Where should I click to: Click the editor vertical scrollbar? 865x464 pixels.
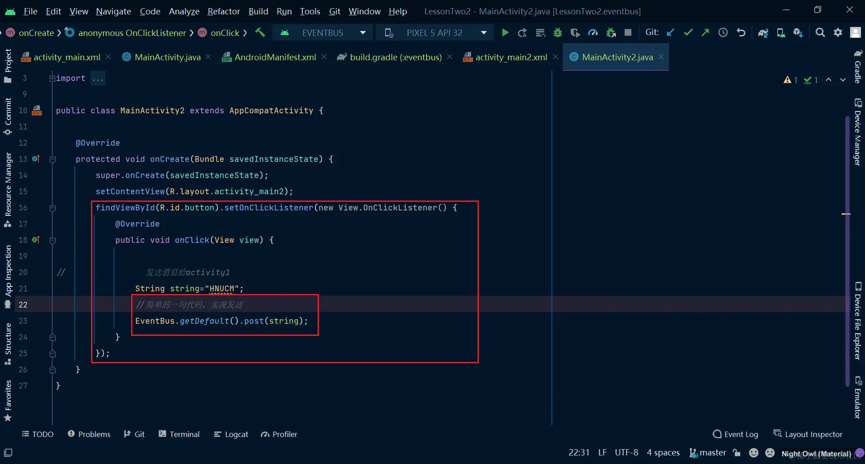[x=847, y=251]
